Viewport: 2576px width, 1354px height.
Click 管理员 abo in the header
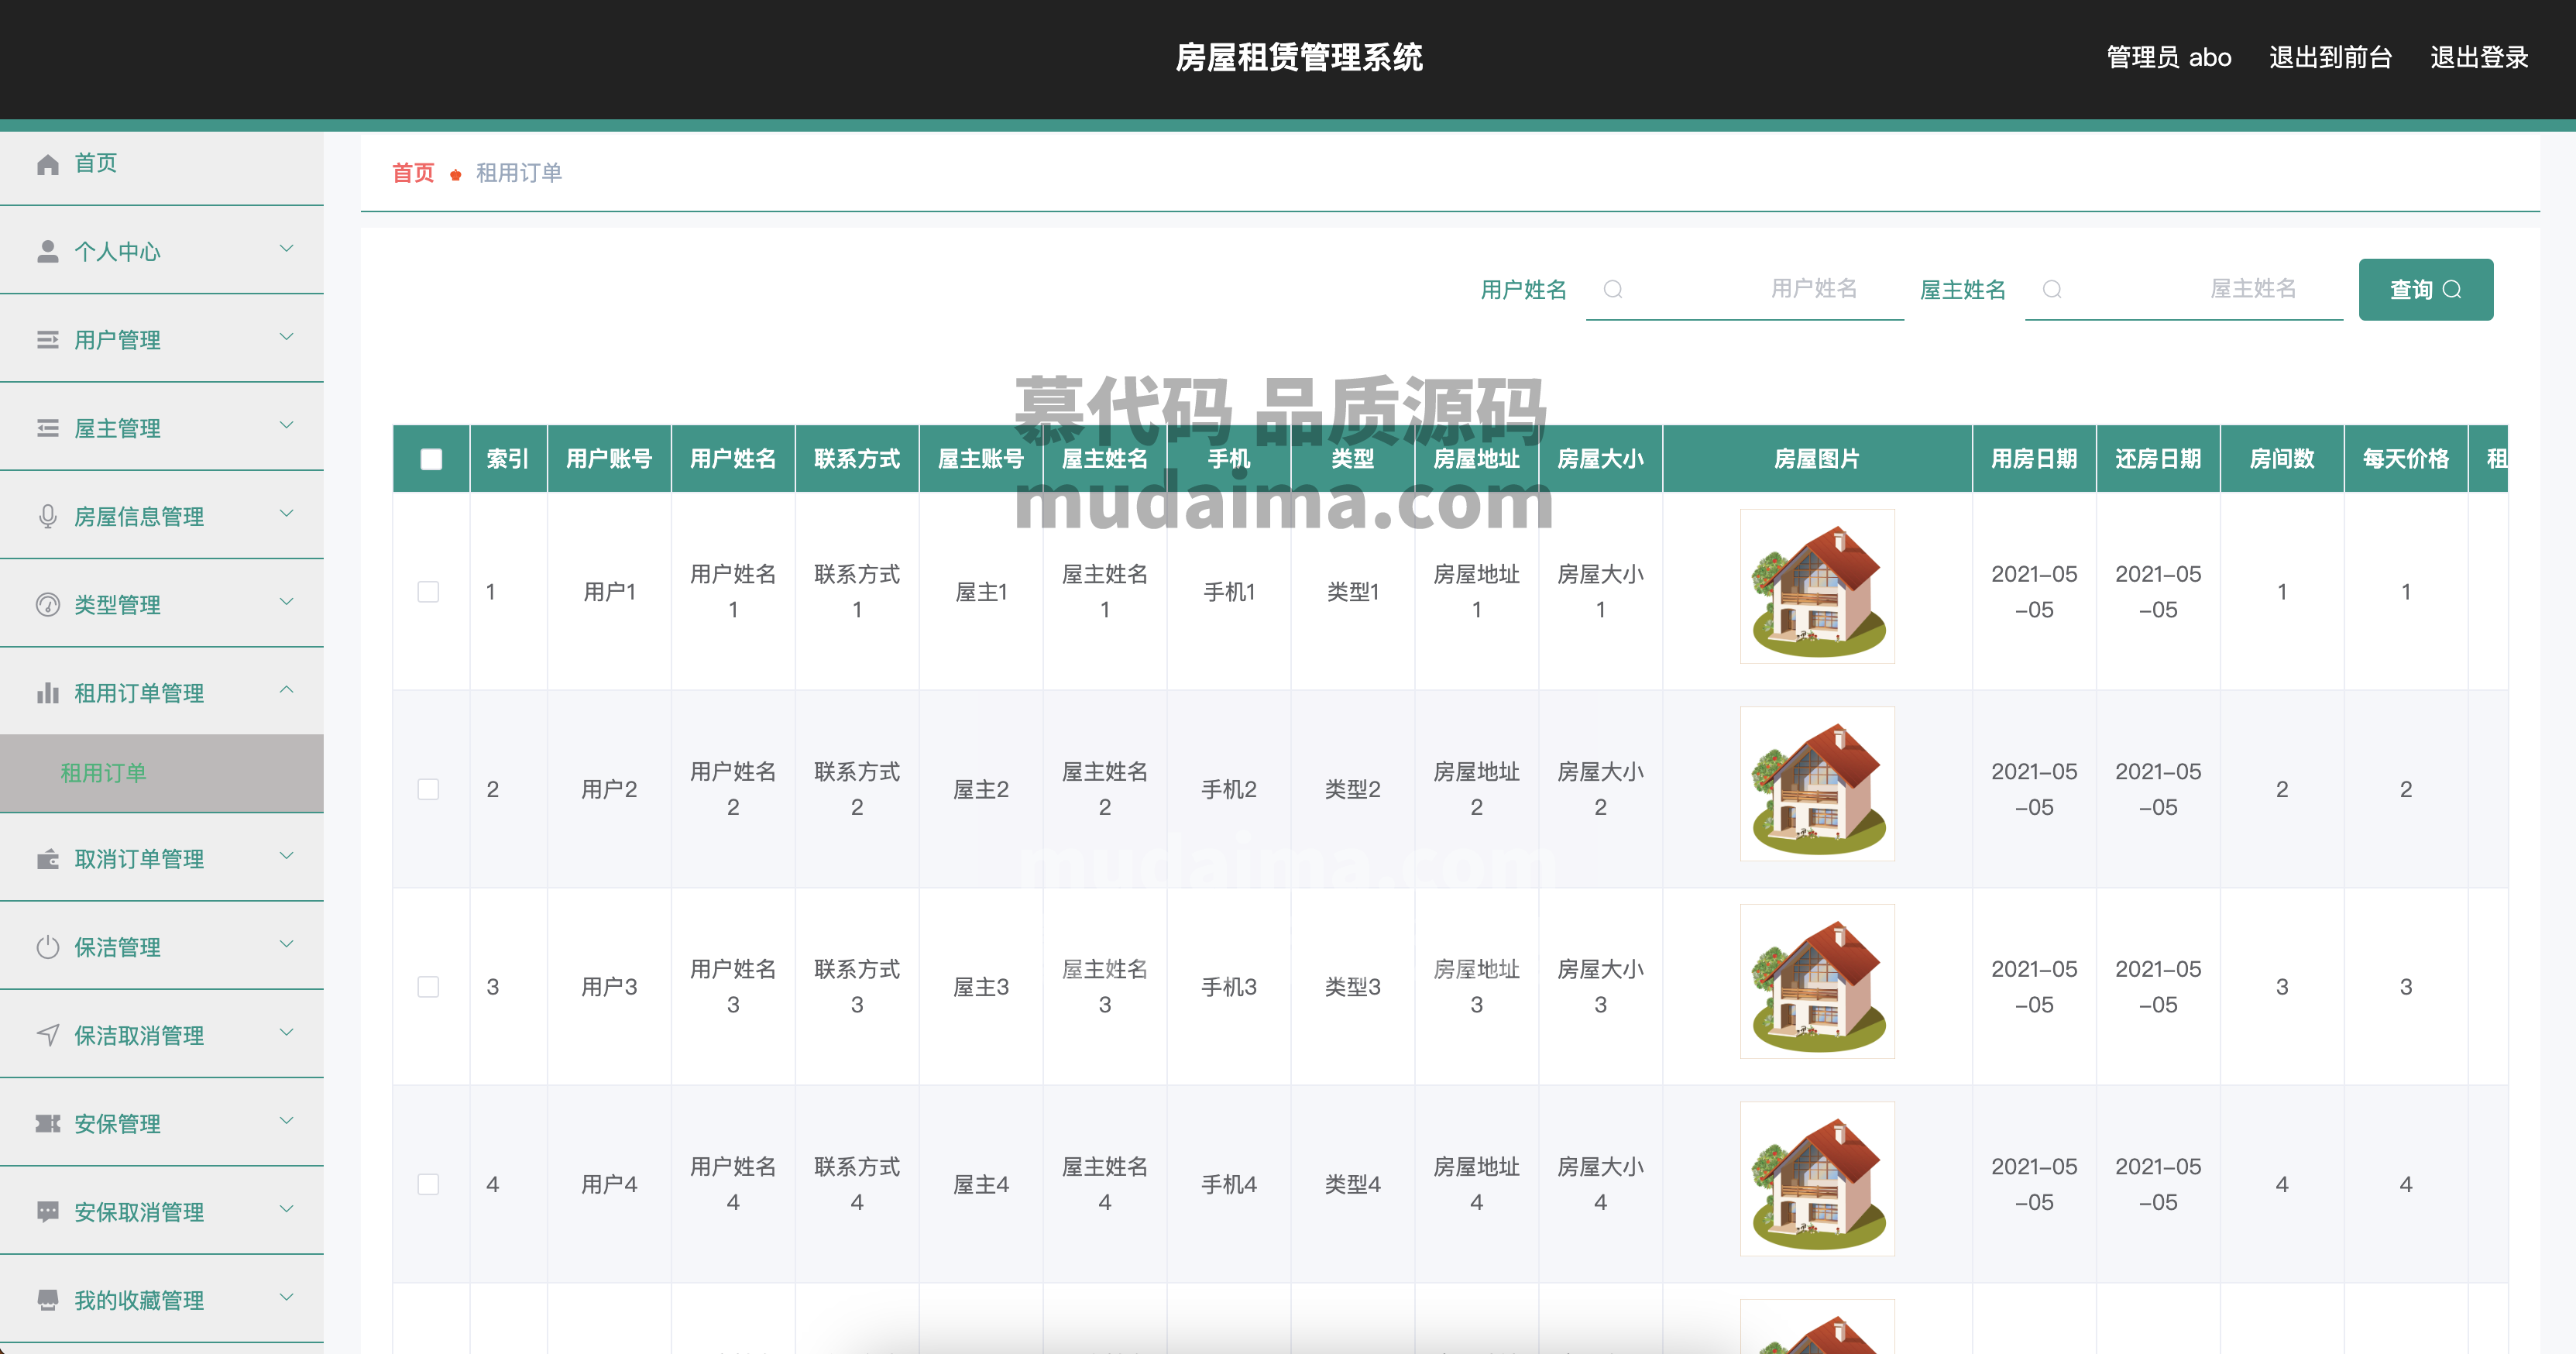tap(2168, 58)
